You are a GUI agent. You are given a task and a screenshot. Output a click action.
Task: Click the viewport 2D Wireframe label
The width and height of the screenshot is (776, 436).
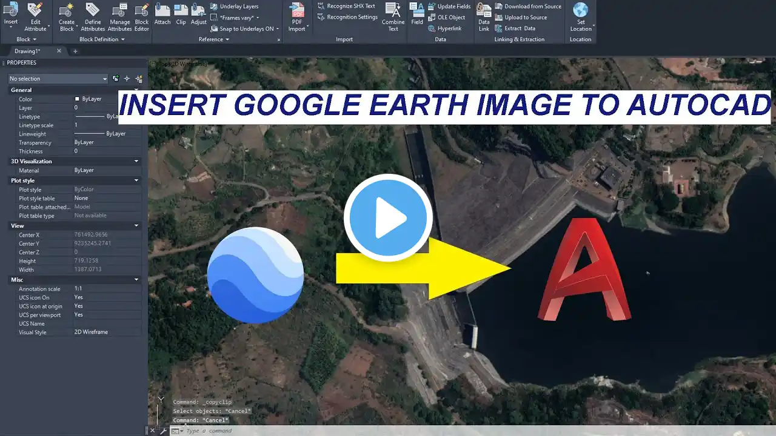click(x=189, y=64)
